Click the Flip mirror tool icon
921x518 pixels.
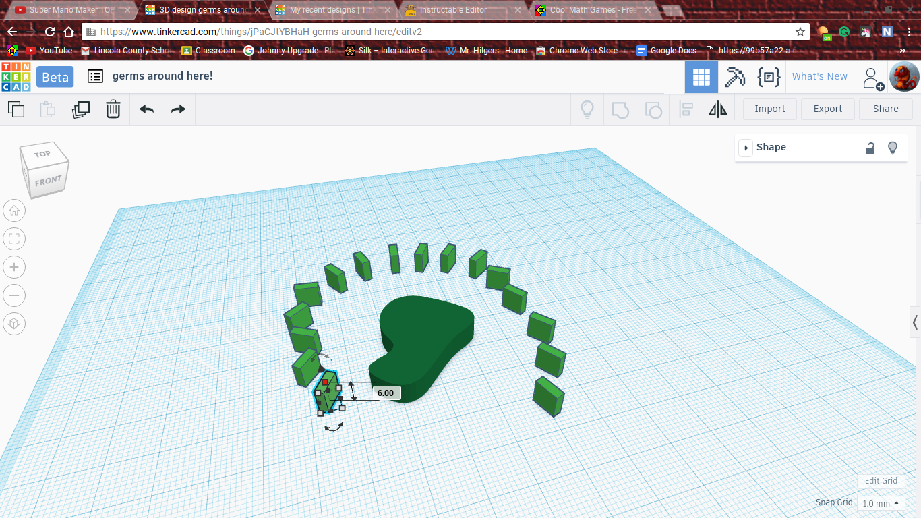(x=718, y=109)
